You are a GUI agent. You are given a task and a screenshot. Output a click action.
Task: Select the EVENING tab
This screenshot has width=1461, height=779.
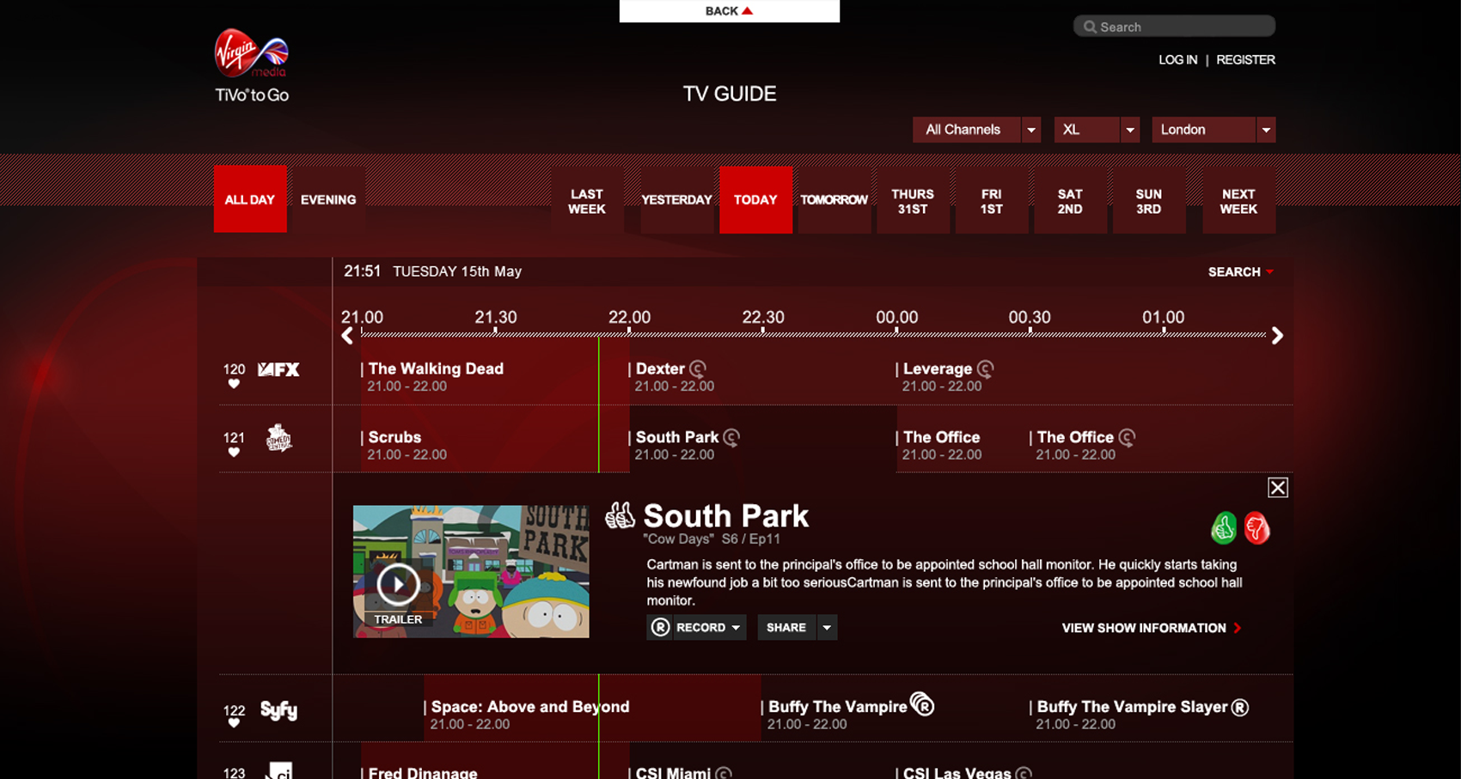pyautogui.click(x=328, y=199)
